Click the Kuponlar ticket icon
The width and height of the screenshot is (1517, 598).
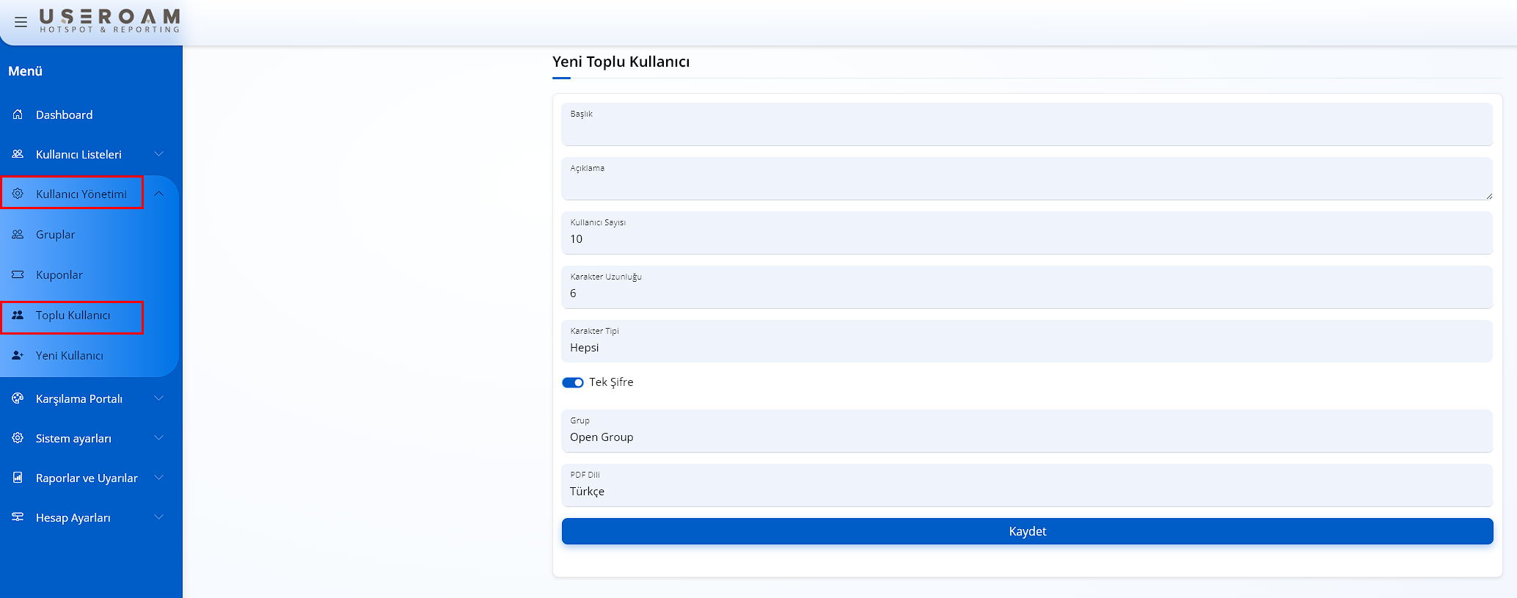(18, 274)
